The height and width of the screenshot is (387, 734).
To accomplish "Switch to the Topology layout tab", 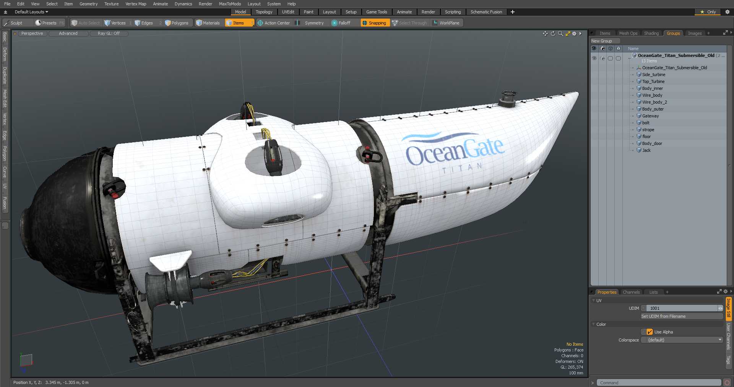I will pyautogui.click(x=264, y=12).
